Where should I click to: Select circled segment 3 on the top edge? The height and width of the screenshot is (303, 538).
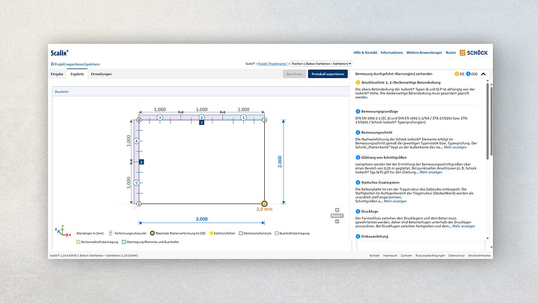click(x=160, y=117)
